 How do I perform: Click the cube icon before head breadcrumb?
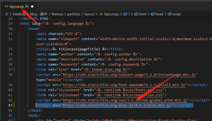pyautogui.click(x=153, y=14)
